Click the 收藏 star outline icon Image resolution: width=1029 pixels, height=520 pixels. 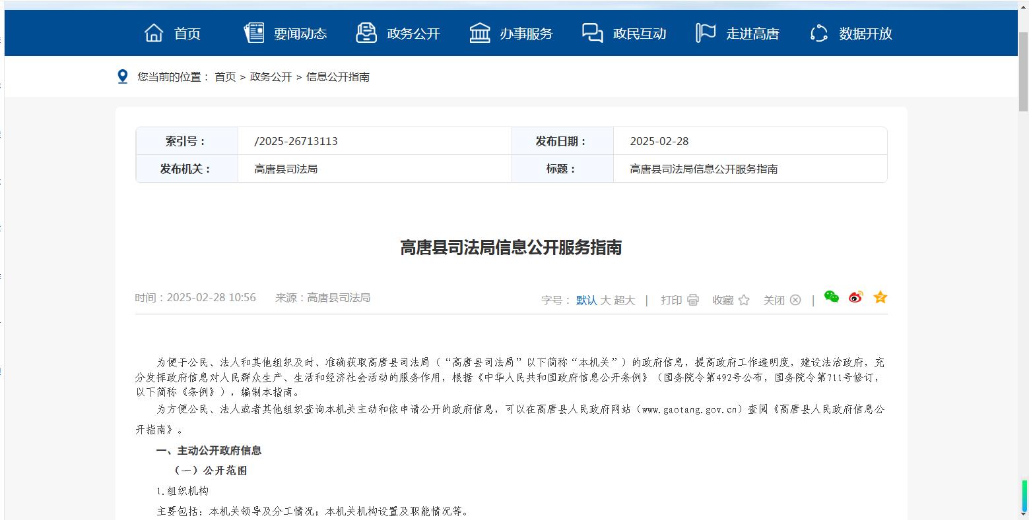pyautogui.click(x=744, y=300)
